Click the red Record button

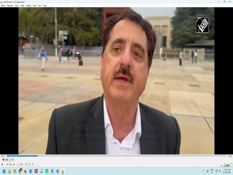[x=3, y=160]
